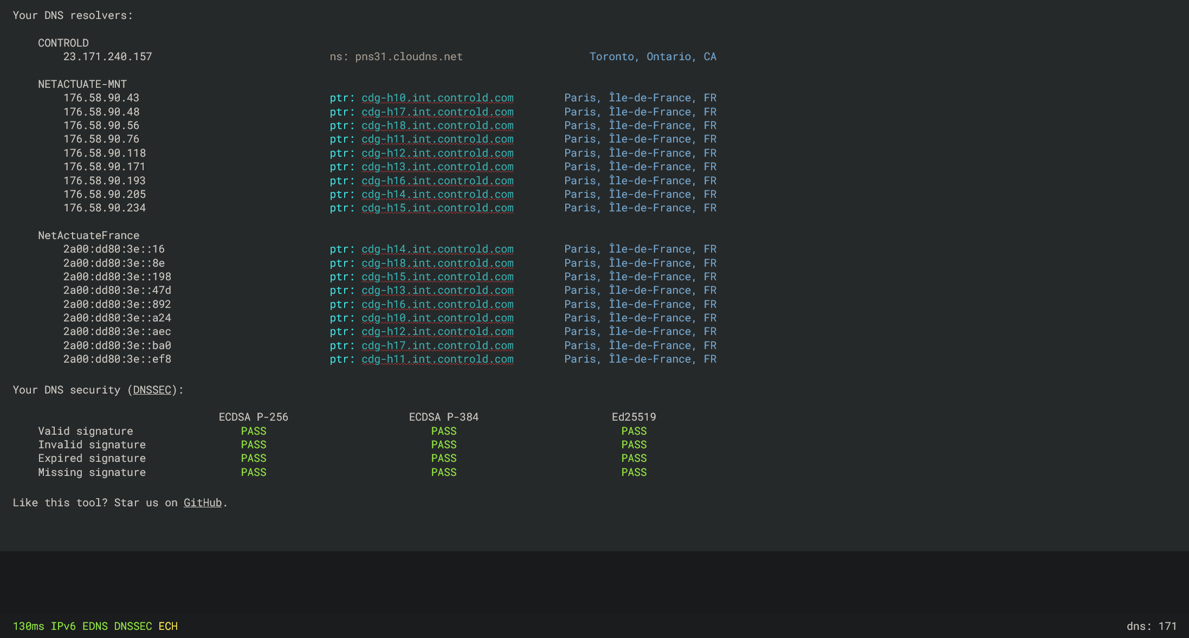Click the IP address 176.58.90.56
The height and width of the screenshot is (638, 1189).
coord(101,125)
